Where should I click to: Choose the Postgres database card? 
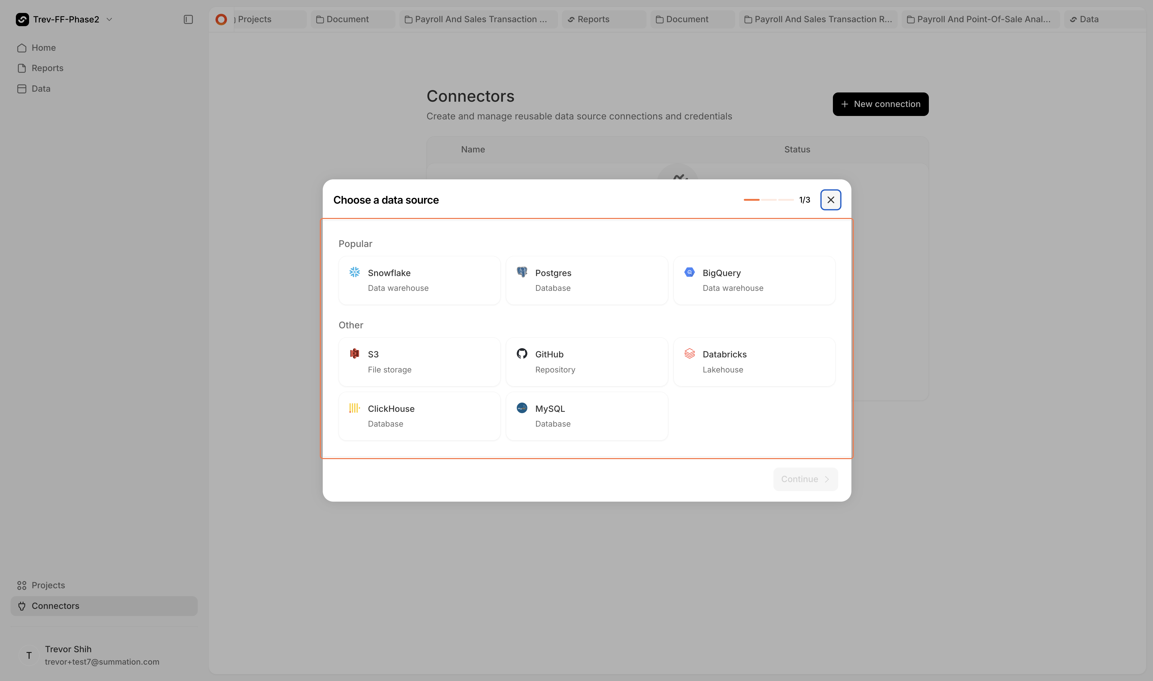click(x=586, y=280)
